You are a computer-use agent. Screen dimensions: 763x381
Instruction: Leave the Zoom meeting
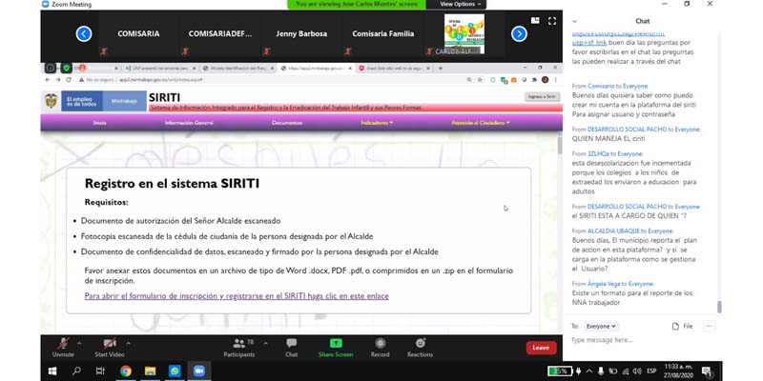coord(541,348)
